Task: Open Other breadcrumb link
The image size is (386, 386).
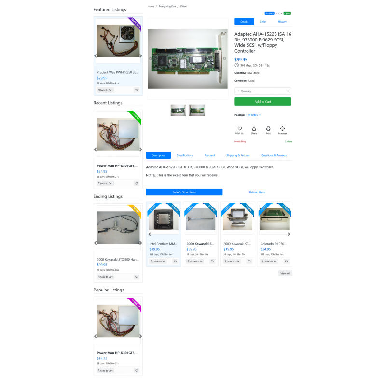Action: tap(183, 6)
